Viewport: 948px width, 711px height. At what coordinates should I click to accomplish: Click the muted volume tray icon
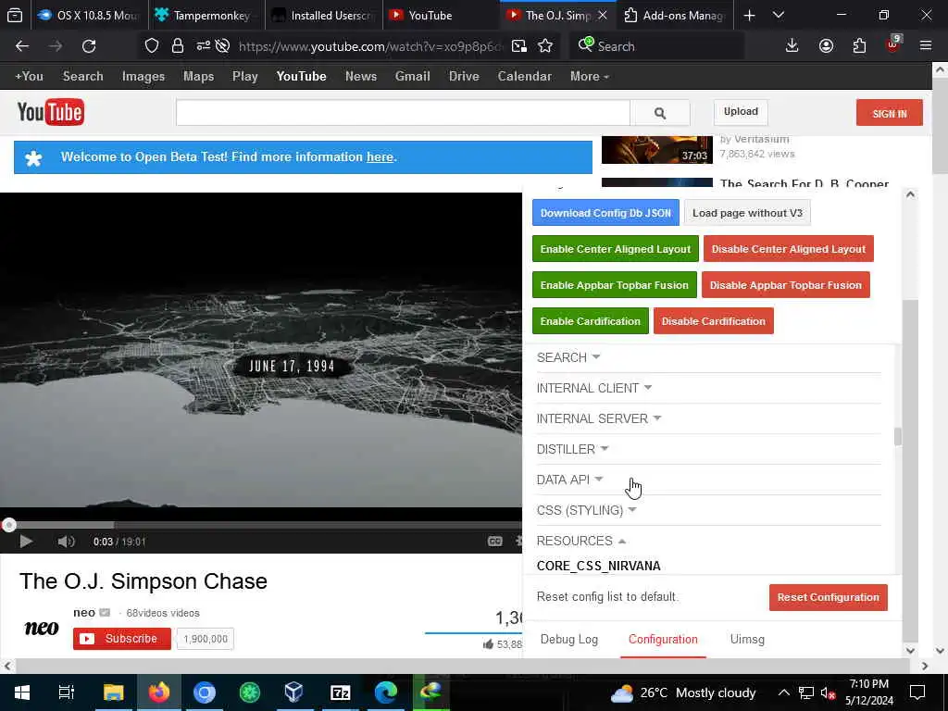click(828, 692)
